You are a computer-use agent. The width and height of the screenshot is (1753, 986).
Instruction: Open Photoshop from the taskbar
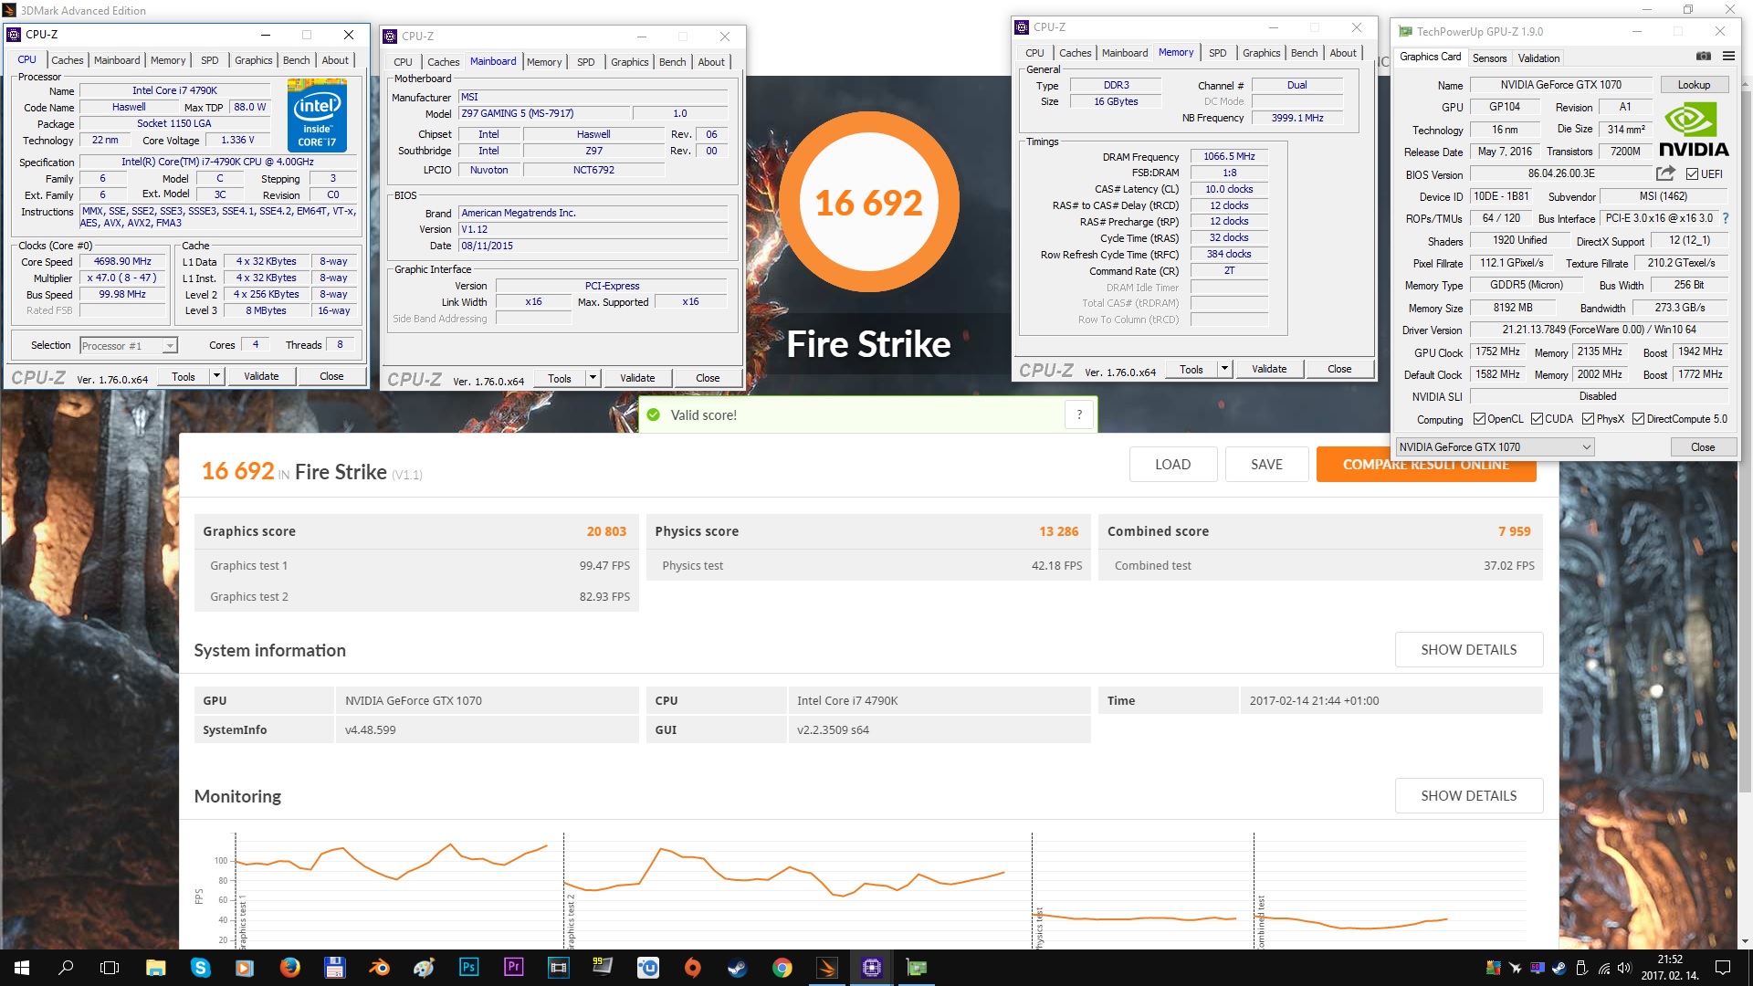468,968
